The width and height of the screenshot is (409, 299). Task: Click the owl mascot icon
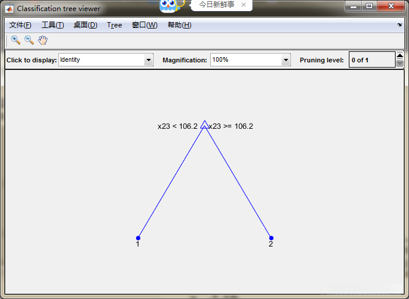(x=168, y=6)
